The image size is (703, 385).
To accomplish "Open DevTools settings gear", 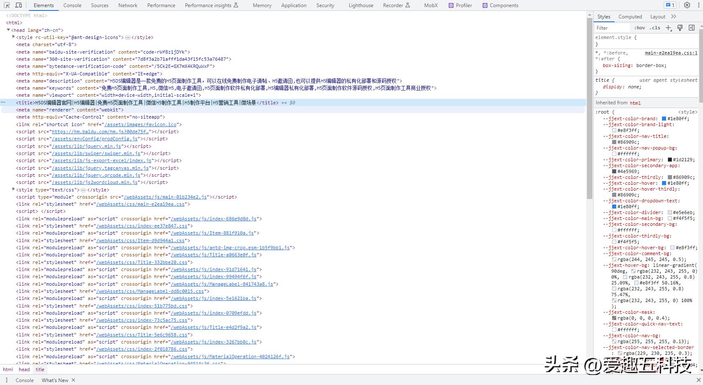I will pyautogui.click(x=687, y=5).
